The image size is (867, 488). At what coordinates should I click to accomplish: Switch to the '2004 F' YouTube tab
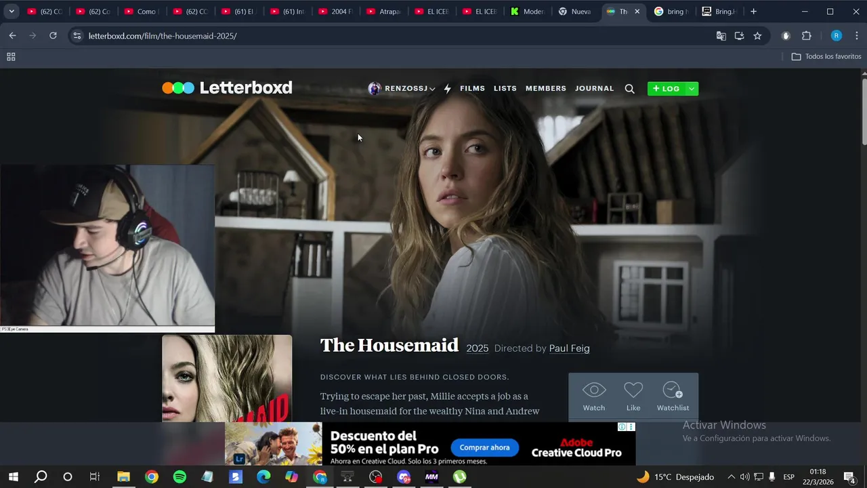pyautogui.click(x=335, y=12)
